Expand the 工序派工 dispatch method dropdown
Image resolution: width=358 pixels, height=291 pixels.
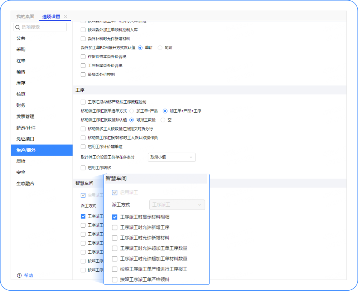pos(177,205)
